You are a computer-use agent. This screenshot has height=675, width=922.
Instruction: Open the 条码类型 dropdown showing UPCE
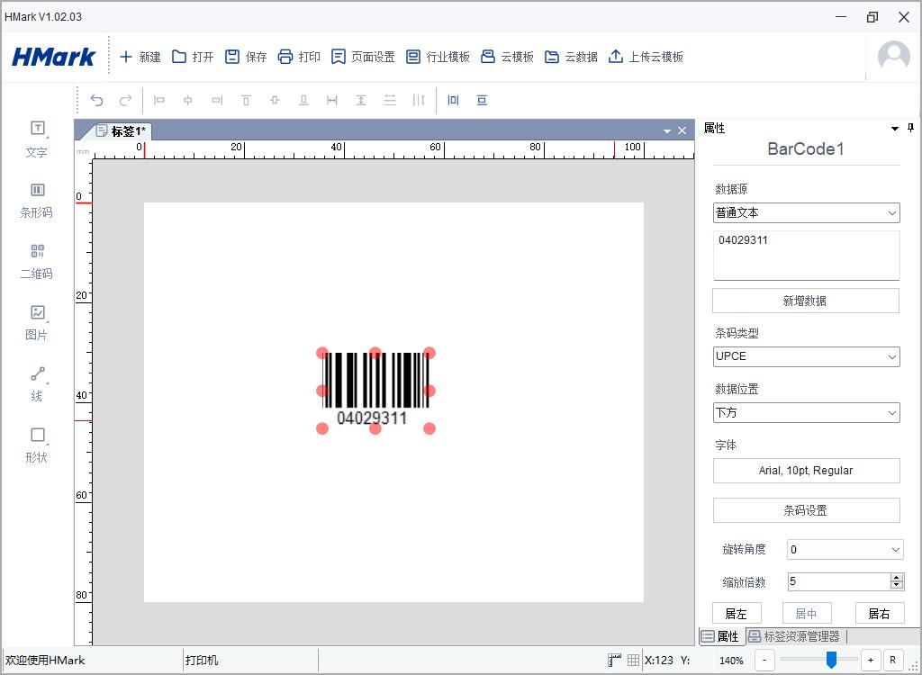coord(806,356)
